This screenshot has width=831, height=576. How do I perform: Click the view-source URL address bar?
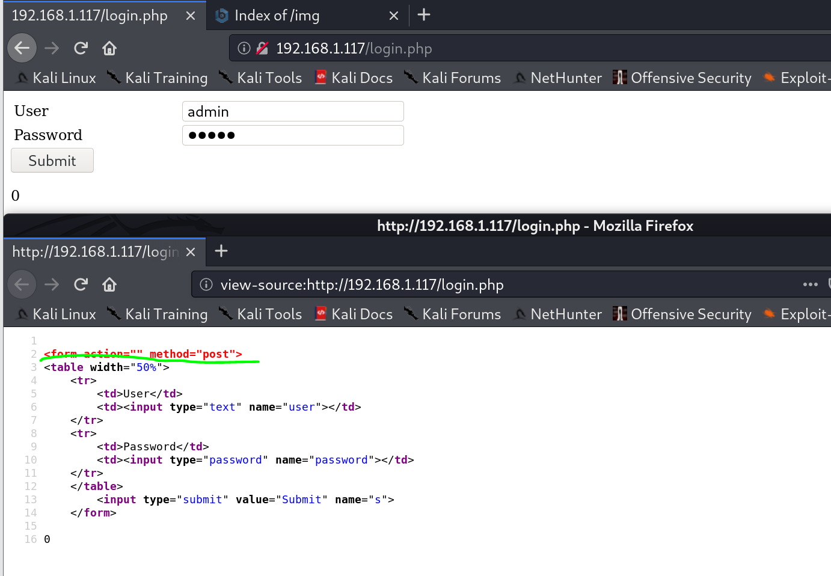(481, 284)
